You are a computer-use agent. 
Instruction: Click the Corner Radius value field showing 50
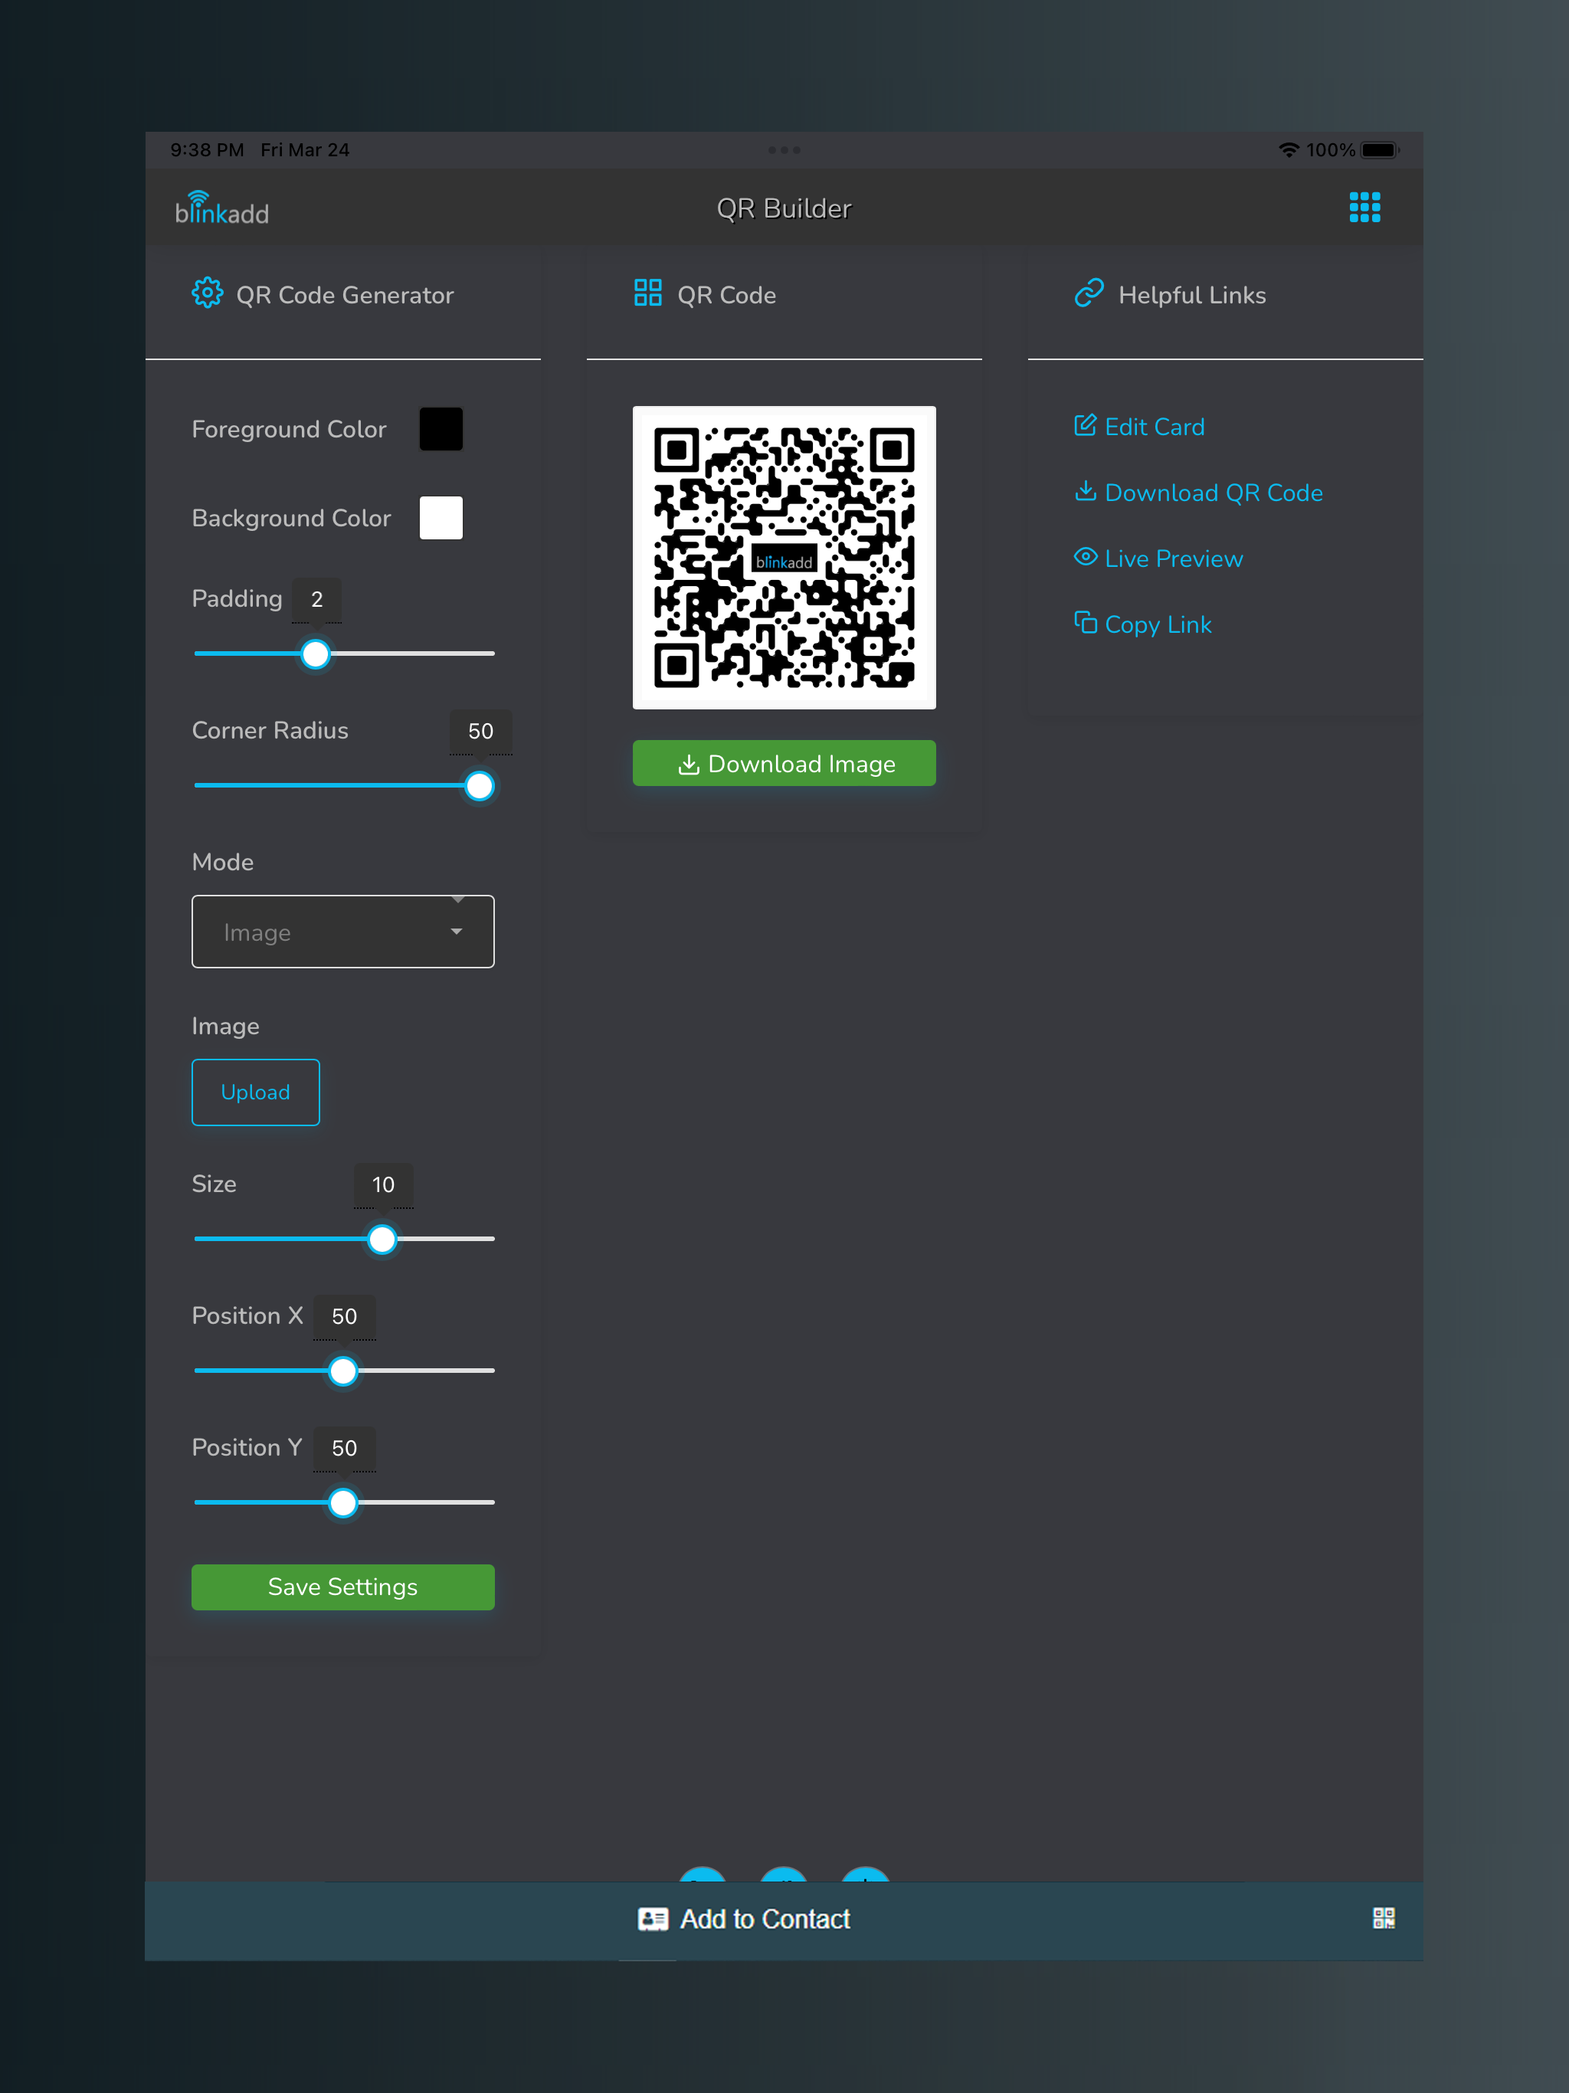tap(480, 732)
